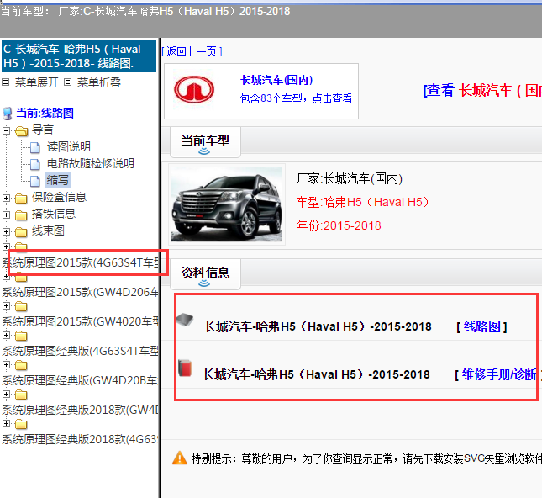Viewport: 542px width, 498px height.
Task: Click the 线束图 folder icon
Action: 21,231
